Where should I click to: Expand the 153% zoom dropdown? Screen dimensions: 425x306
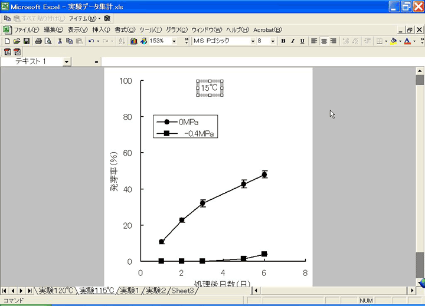(174, 41)
